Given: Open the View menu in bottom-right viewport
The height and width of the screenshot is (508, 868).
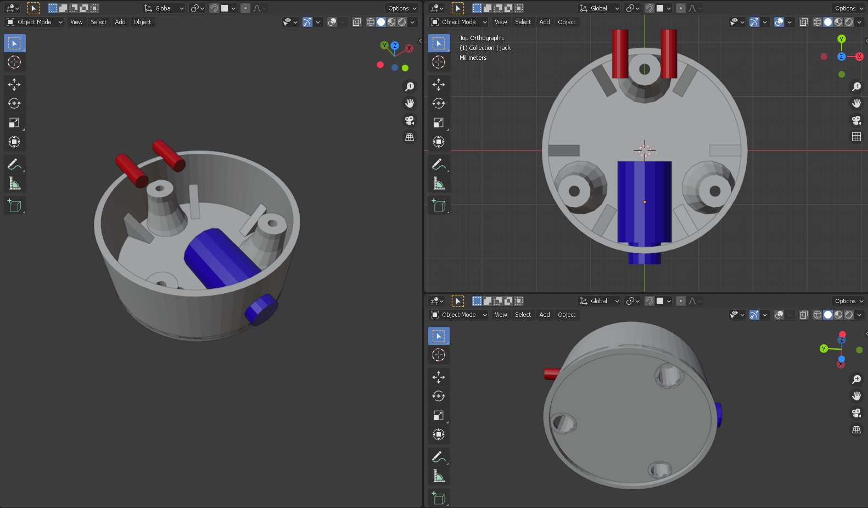Looking at the screenshot, I should [501, 315].
